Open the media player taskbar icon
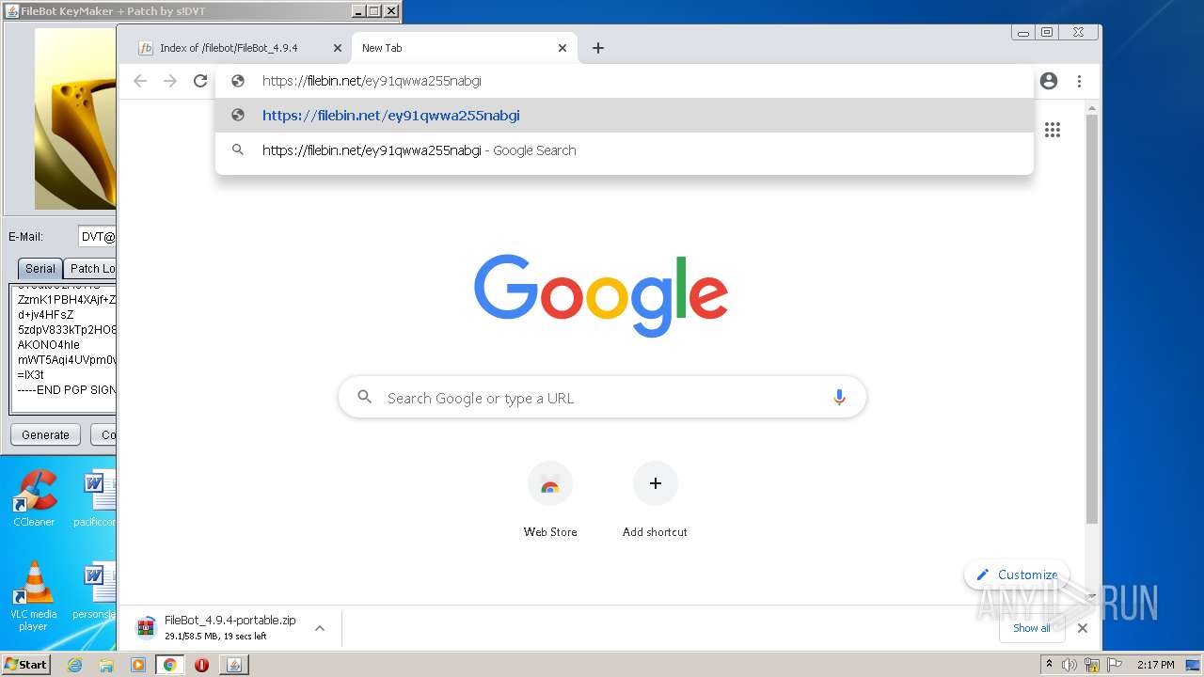Viewport: 1204px width, 677px height. click(x=138, y=665)
